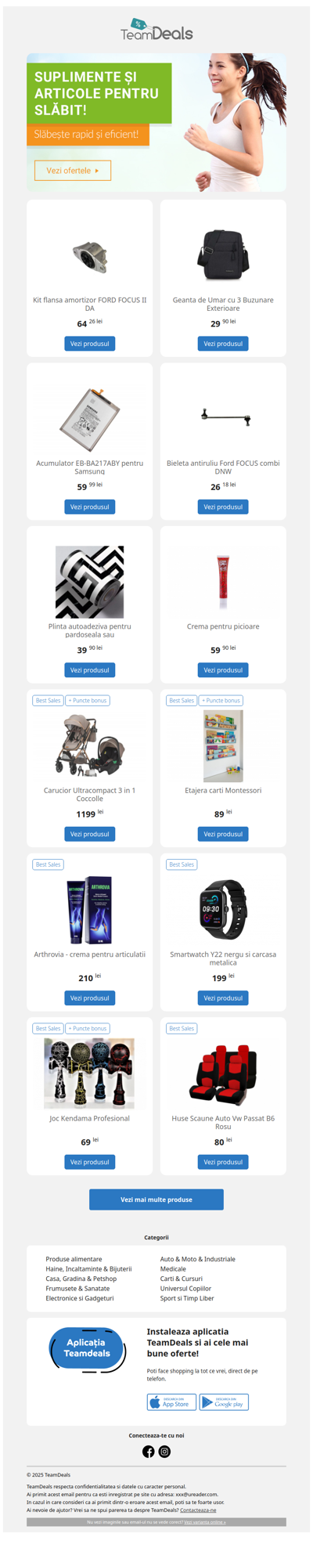Click Vezi mai multe produse button
This screenshot has width=313, height=1544.
pos(156,1199)
